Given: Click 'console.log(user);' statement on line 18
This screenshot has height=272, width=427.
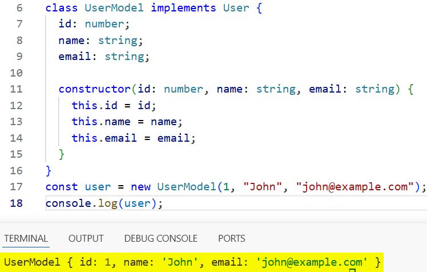Looking at the screenshot, I should click(104, 203).
